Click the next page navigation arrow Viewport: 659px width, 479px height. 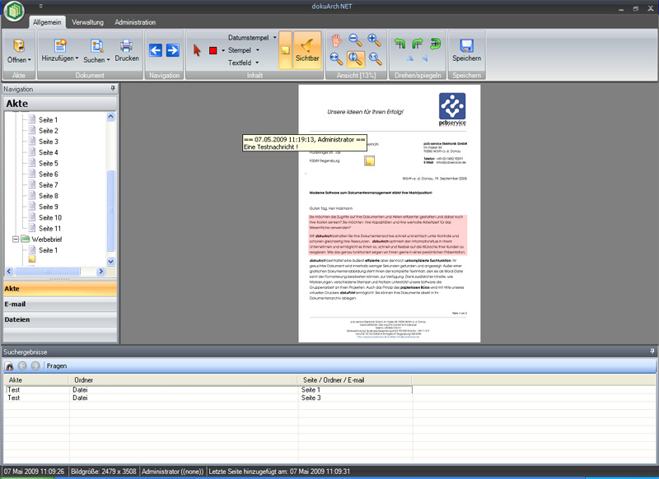pos(172,50)
